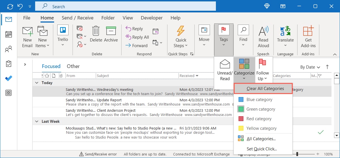The width and height of the screenshot is (340, 158).
Task: Open Tasks clipboard icon in left navigation
Action: pos(8,64)
